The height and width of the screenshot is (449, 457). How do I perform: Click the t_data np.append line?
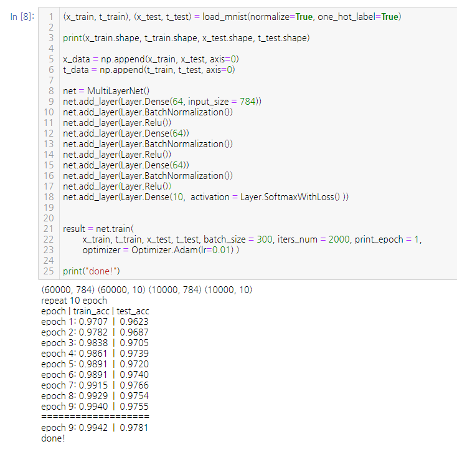[149, 70]
